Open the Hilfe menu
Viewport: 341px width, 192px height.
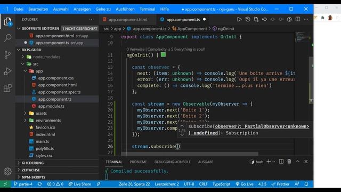click(165, 9)
